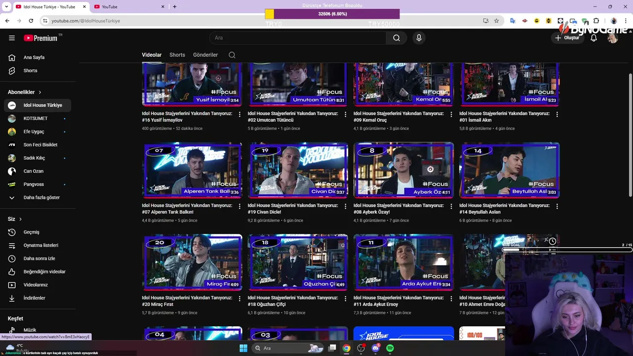Play the Civan Dicle video thumbnail
The width and height of the screenshot is (633, 356).
(298, 170)
